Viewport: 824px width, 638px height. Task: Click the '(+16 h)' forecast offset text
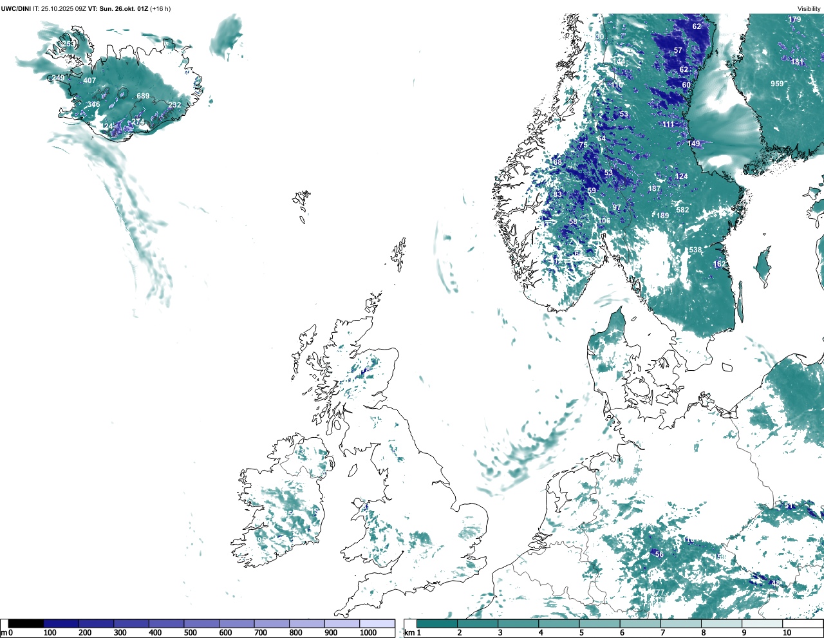[x=160, y=9]
